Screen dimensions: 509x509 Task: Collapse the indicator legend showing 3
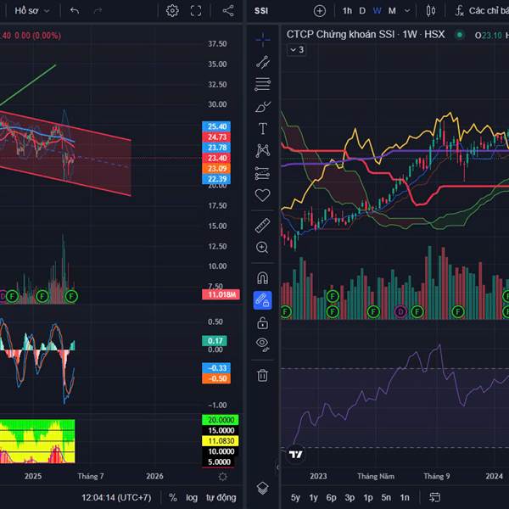coord(296,50)
